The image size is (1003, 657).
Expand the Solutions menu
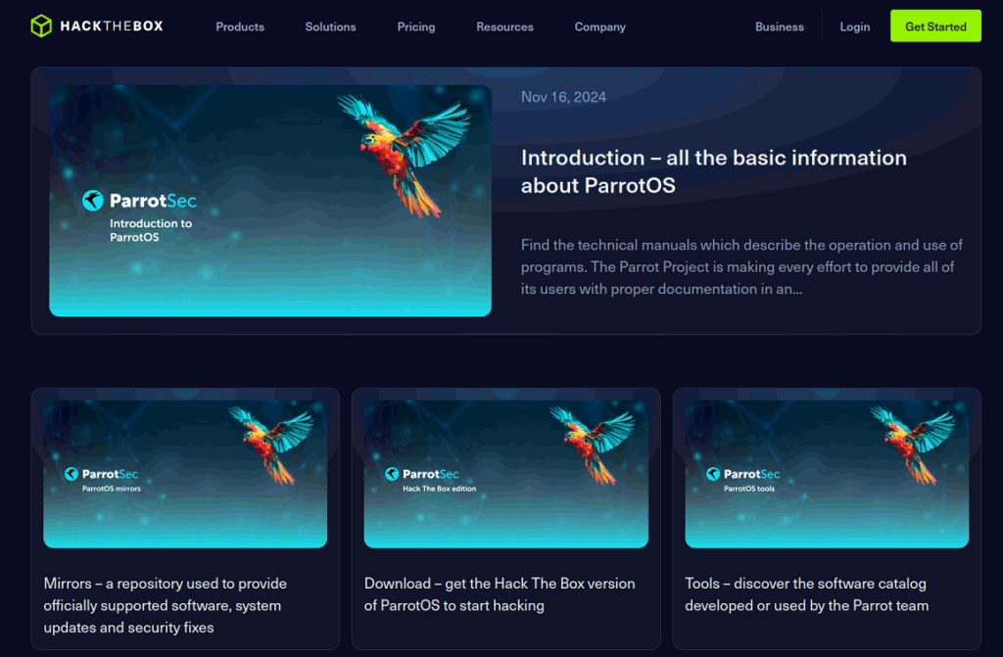(x=330, y=26)
